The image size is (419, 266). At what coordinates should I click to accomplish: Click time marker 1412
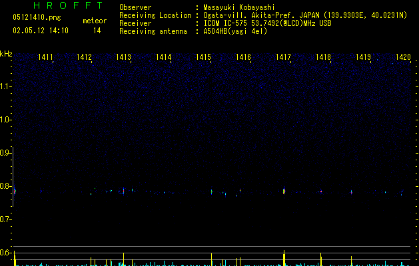click(x=84, y=57)
